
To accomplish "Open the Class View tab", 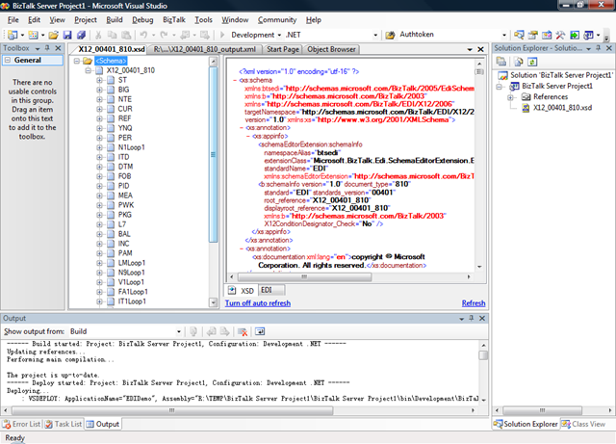I will pos(583,424).
